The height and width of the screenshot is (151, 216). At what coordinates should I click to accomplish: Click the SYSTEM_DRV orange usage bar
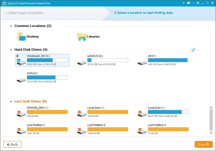pos(47,112)
